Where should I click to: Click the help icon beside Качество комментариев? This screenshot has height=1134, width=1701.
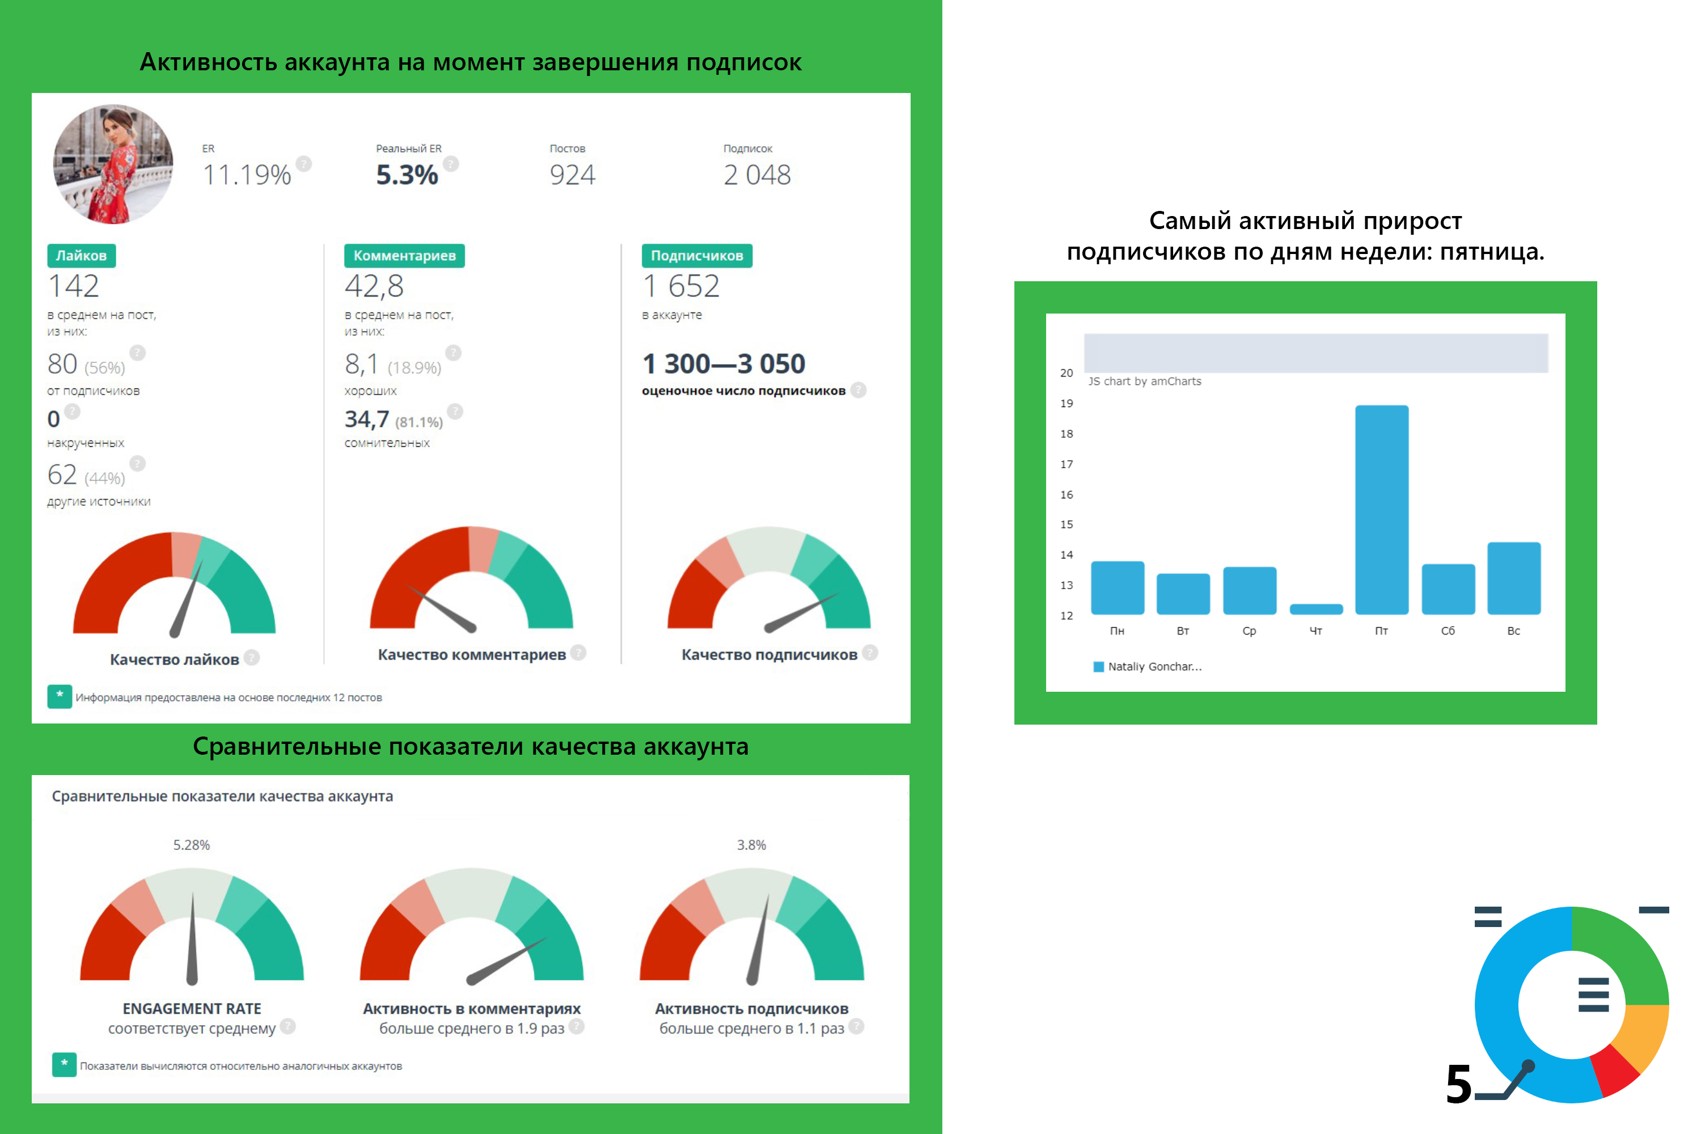pyautogui.click(x=578, y=653)
